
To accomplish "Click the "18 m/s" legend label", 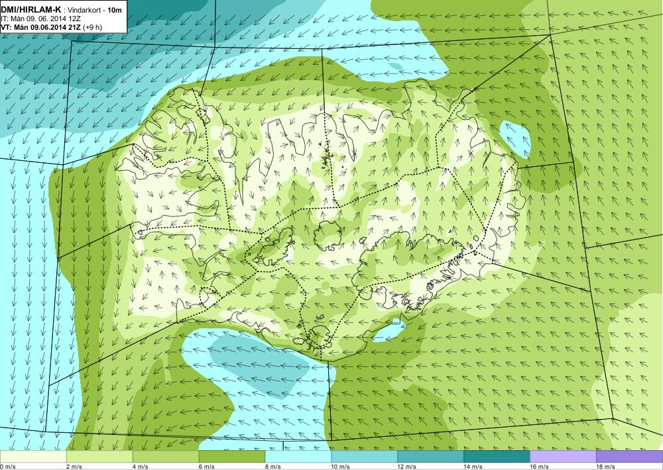I will coord(606,467).
